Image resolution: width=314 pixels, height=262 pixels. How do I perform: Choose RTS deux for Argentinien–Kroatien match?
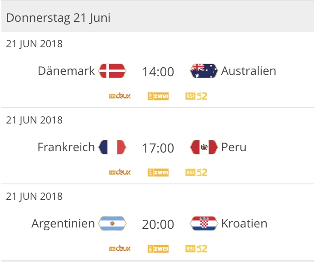(x=120, y=248)
